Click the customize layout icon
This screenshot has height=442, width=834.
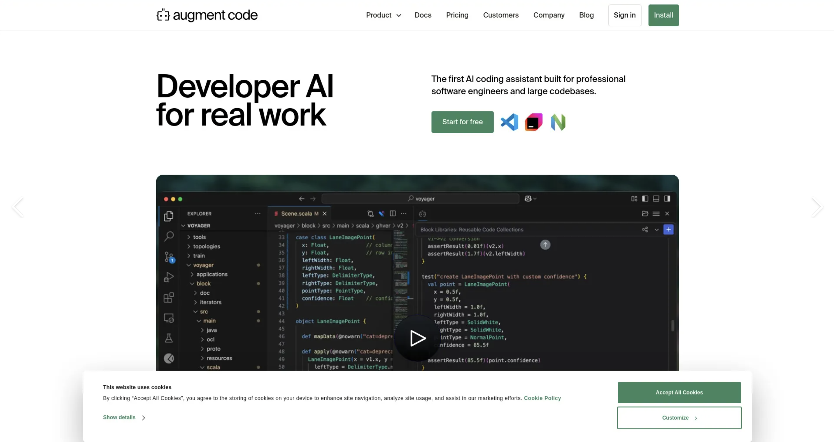coord(634,198)
